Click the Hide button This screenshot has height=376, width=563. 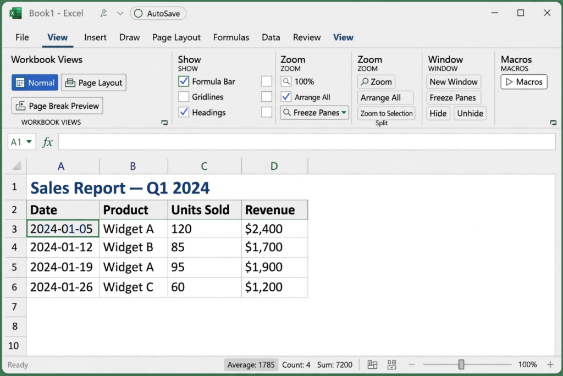pos(438,113)
